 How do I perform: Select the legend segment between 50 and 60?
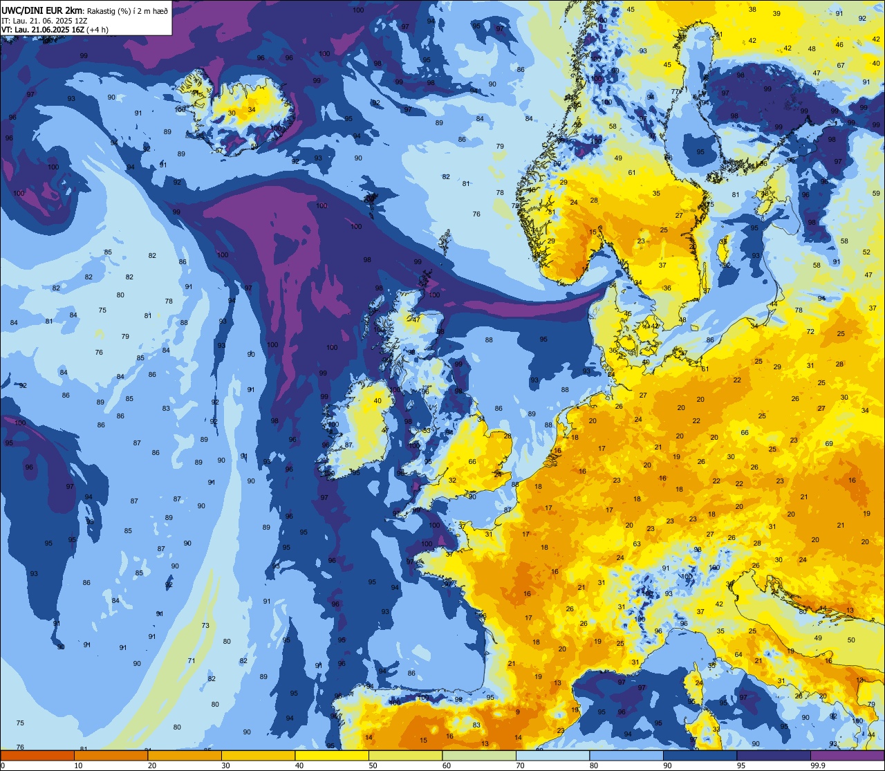click(x=405, y=755)
